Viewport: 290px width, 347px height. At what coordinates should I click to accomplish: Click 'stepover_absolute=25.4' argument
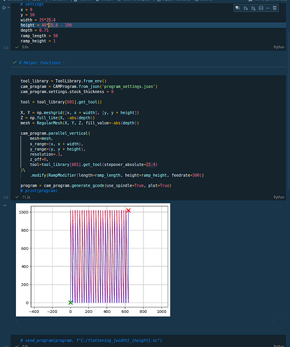coord(130,164)
